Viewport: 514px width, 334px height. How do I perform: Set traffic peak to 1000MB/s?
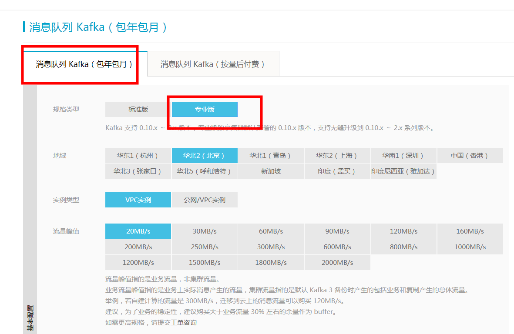(x=470, y=247)
